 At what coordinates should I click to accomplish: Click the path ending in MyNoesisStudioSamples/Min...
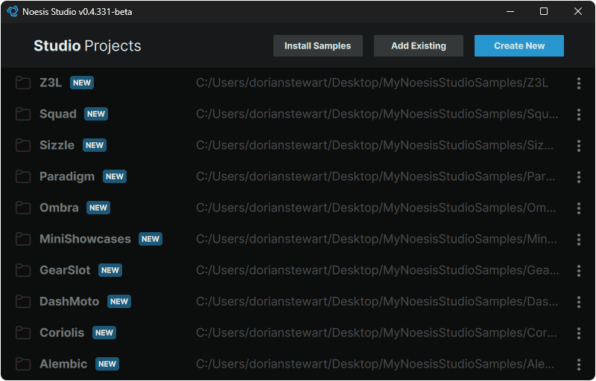click(377, 239)
